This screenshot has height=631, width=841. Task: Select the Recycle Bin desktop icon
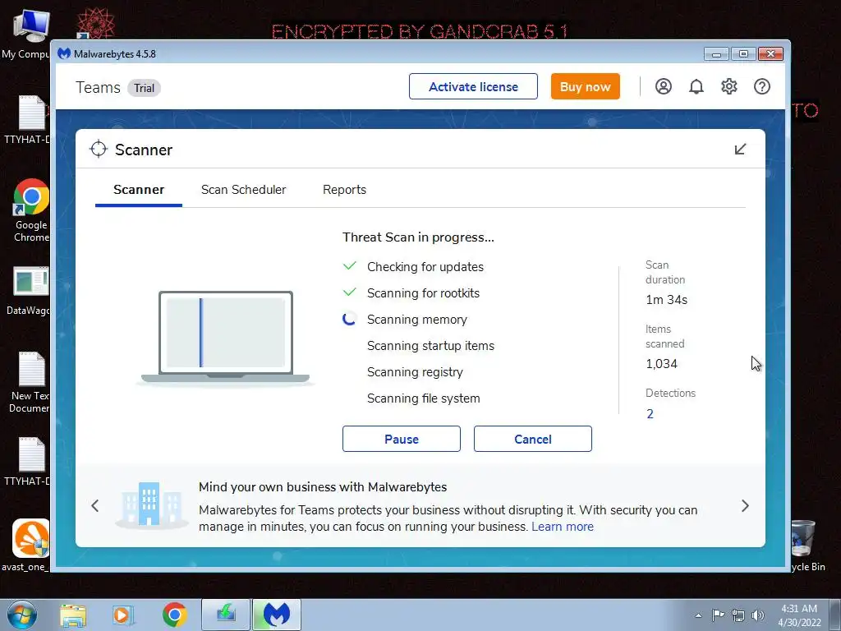[807, 545]
